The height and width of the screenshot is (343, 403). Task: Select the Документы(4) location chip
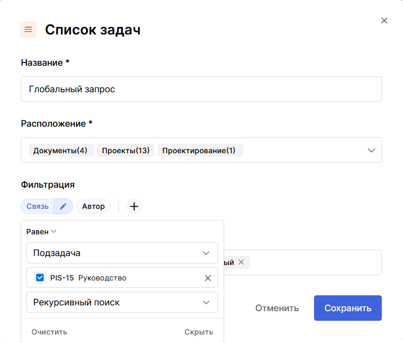pos(61,151)
